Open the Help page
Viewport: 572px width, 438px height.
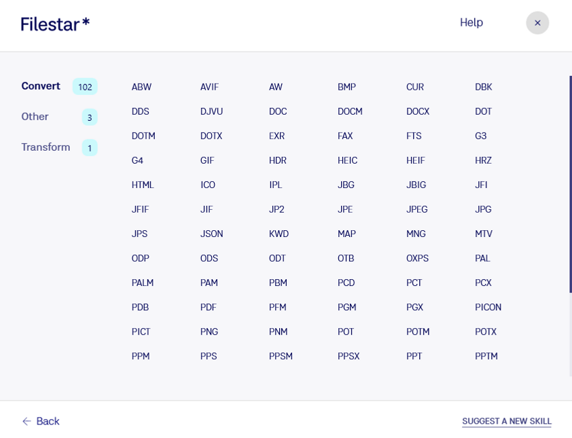click(471, 22)
